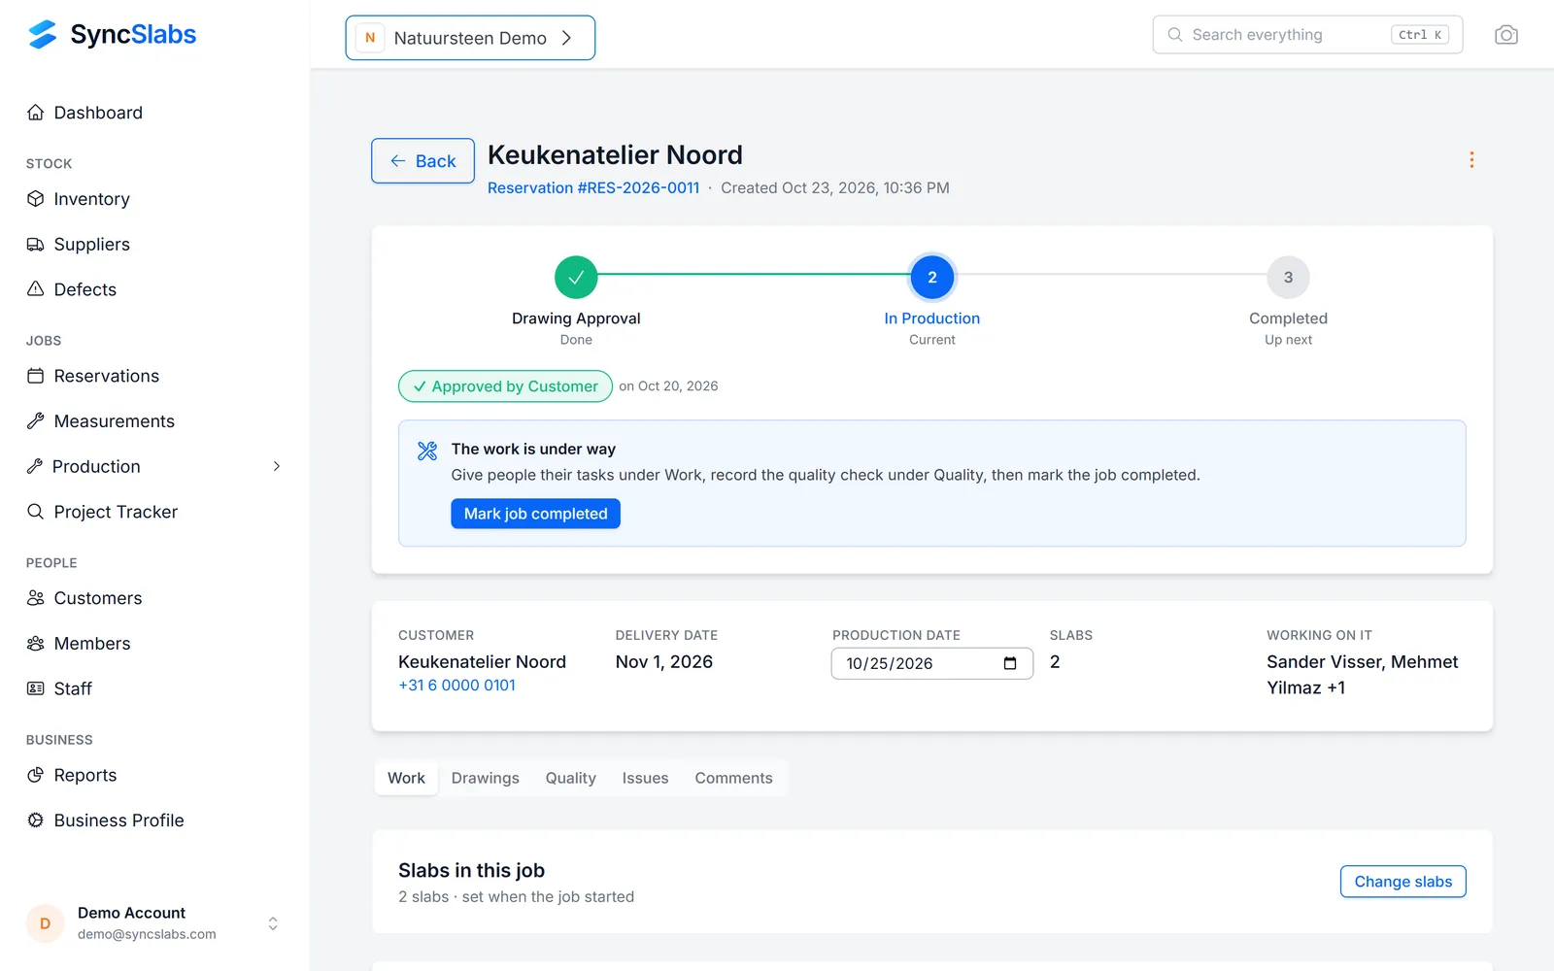Click the Change slabs button

(1402, 882)
